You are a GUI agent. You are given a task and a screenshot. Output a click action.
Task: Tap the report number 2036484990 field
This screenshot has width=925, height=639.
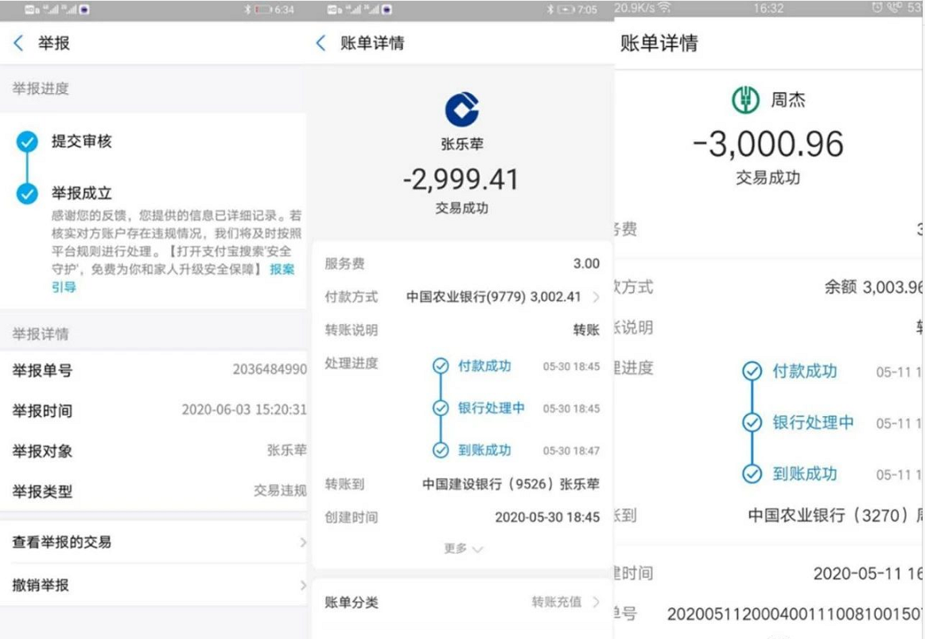pos(269,370)
